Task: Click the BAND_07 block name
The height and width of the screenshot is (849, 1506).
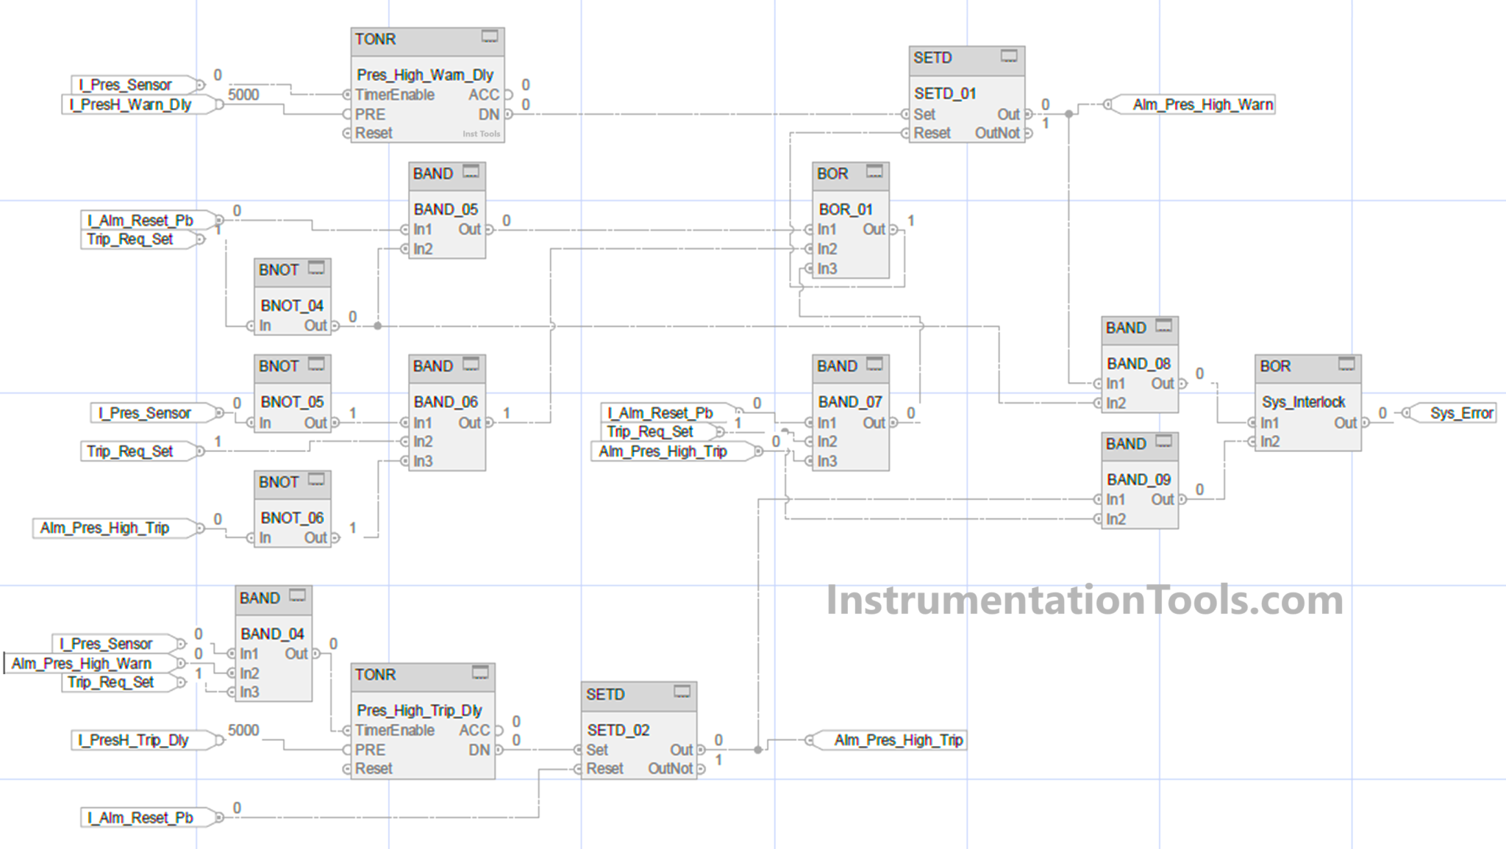Action: pos(850,402)
